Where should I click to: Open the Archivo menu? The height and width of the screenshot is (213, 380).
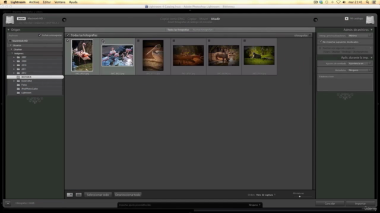(34, 2)
